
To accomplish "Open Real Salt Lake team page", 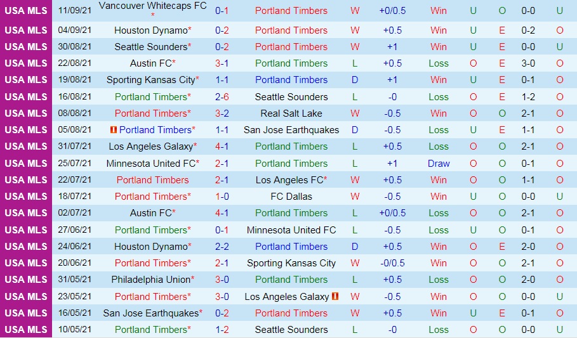I will [x=291, y=114].
